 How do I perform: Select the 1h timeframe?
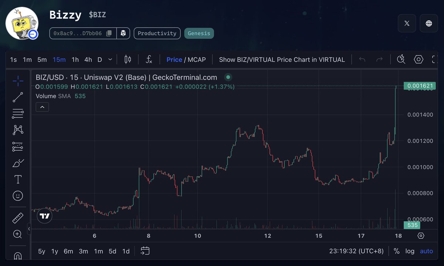pos(75,59)
